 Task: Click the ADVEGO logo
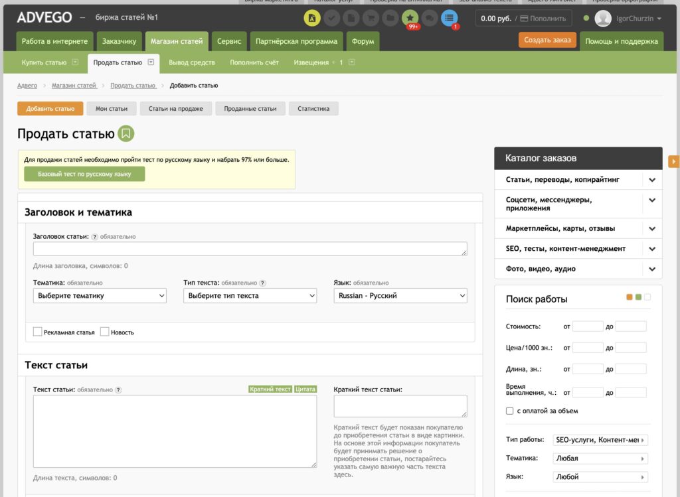44,17
